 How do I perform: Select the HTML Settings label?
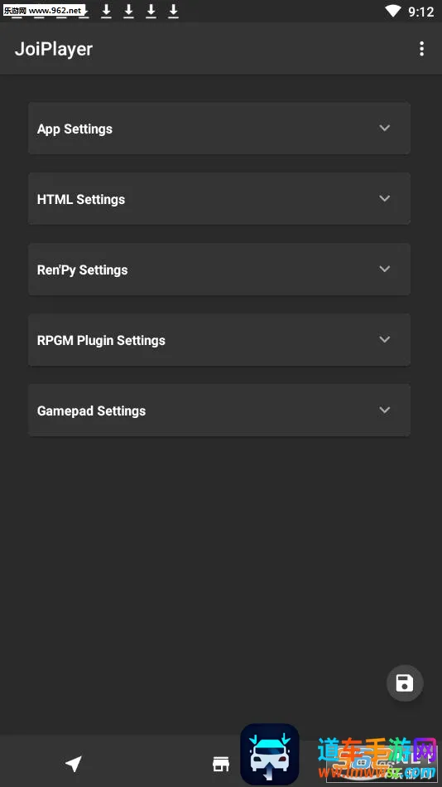[x=81, y=199]
